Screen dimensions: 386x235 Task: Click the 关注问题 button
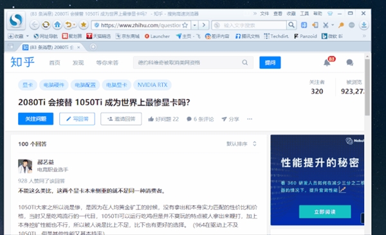[35, 119]
